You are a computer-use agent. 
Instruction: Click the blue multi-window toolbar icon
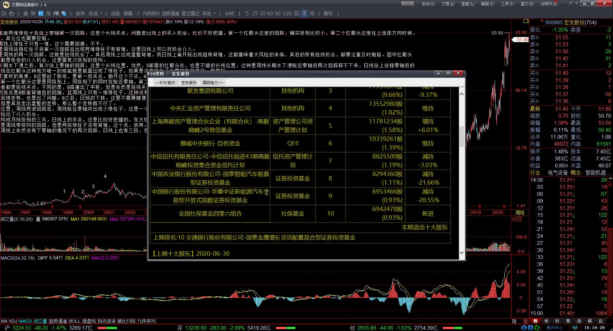64,13
